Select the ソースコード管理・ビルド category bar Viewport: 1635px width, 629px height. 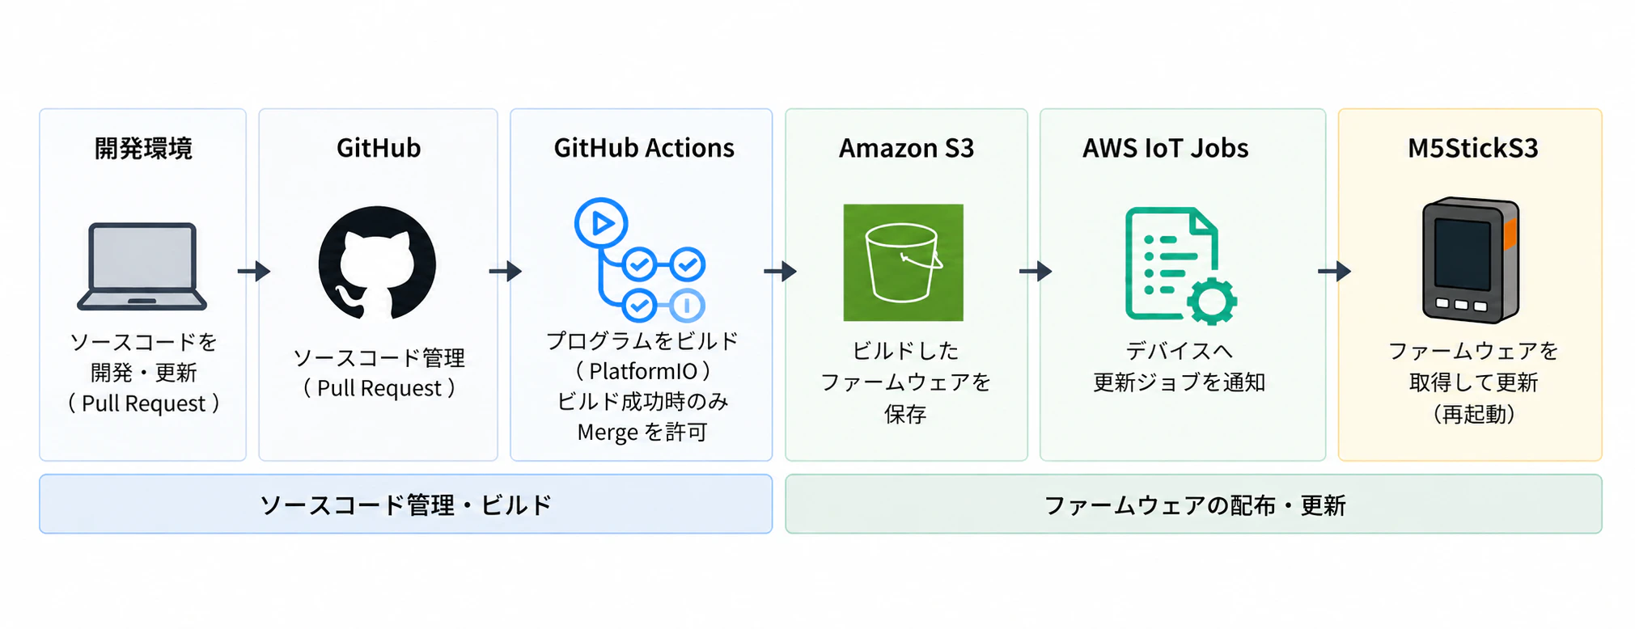pyautogui.click(x=406, y=504)
